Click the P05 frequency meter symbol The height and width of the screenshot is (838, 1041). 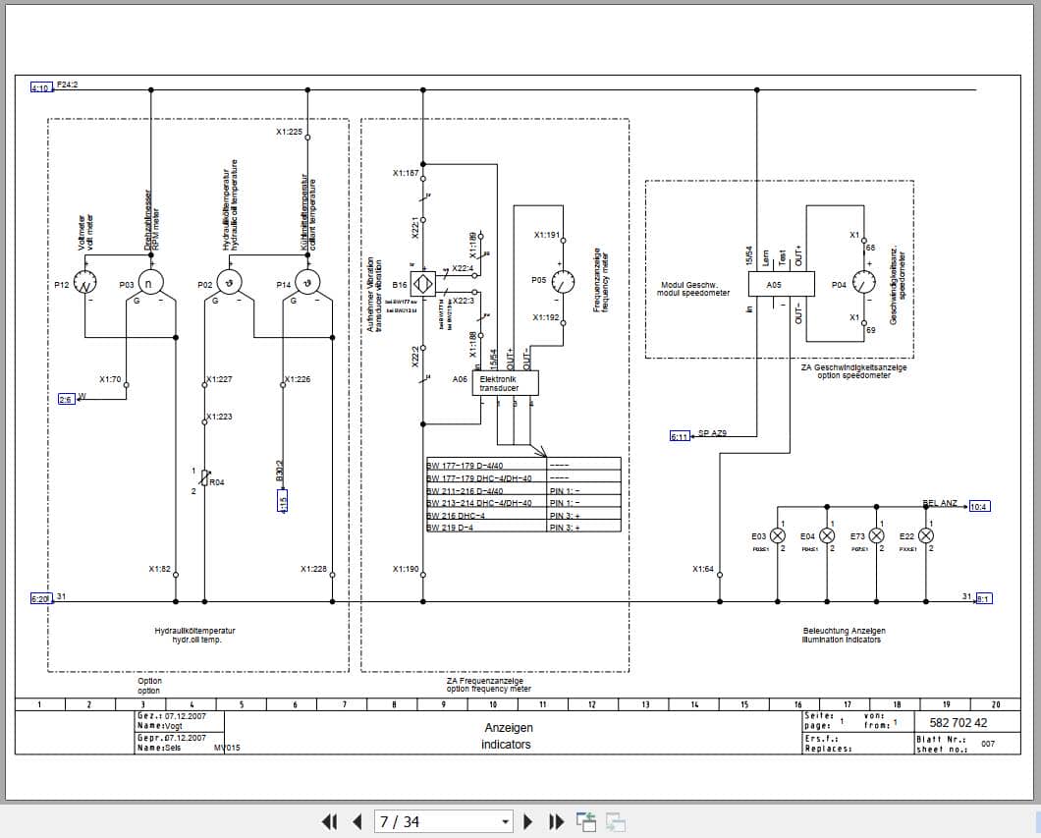coord(563,282)
